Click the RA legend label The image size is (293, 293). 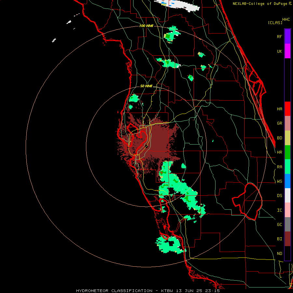tap(279, 167)
